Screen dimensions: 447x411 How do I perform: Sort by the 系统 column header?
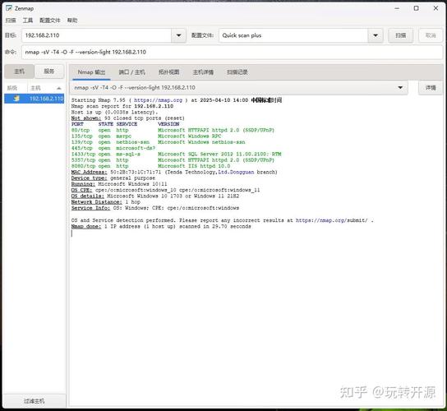point(12,88)
